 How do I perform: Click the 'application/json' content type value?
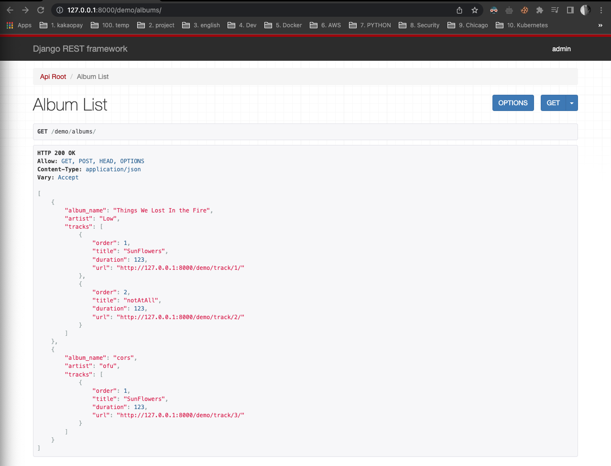(x=113, y=169)
